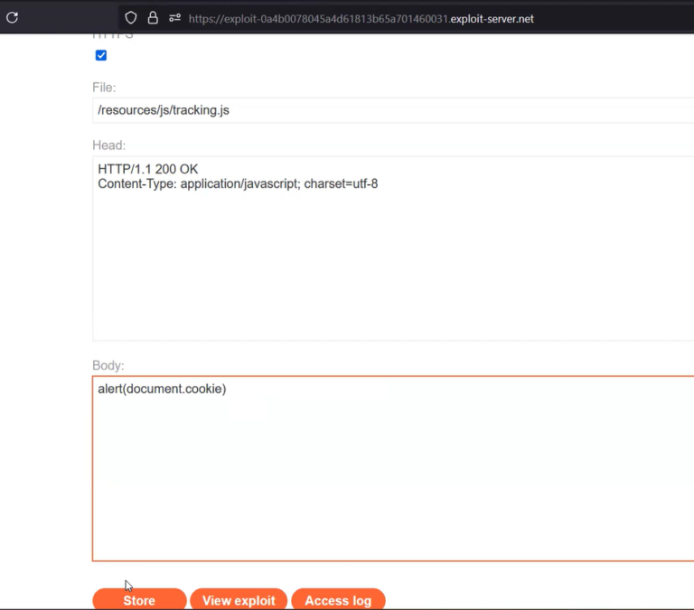Viewport: 694px width, 610px height.
Task: Click the "File:" field label
Action: point(104,88)
